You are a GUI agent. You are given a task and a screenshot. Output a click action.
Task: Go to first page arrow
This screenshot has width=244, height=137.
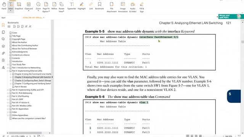pos(4,136)
